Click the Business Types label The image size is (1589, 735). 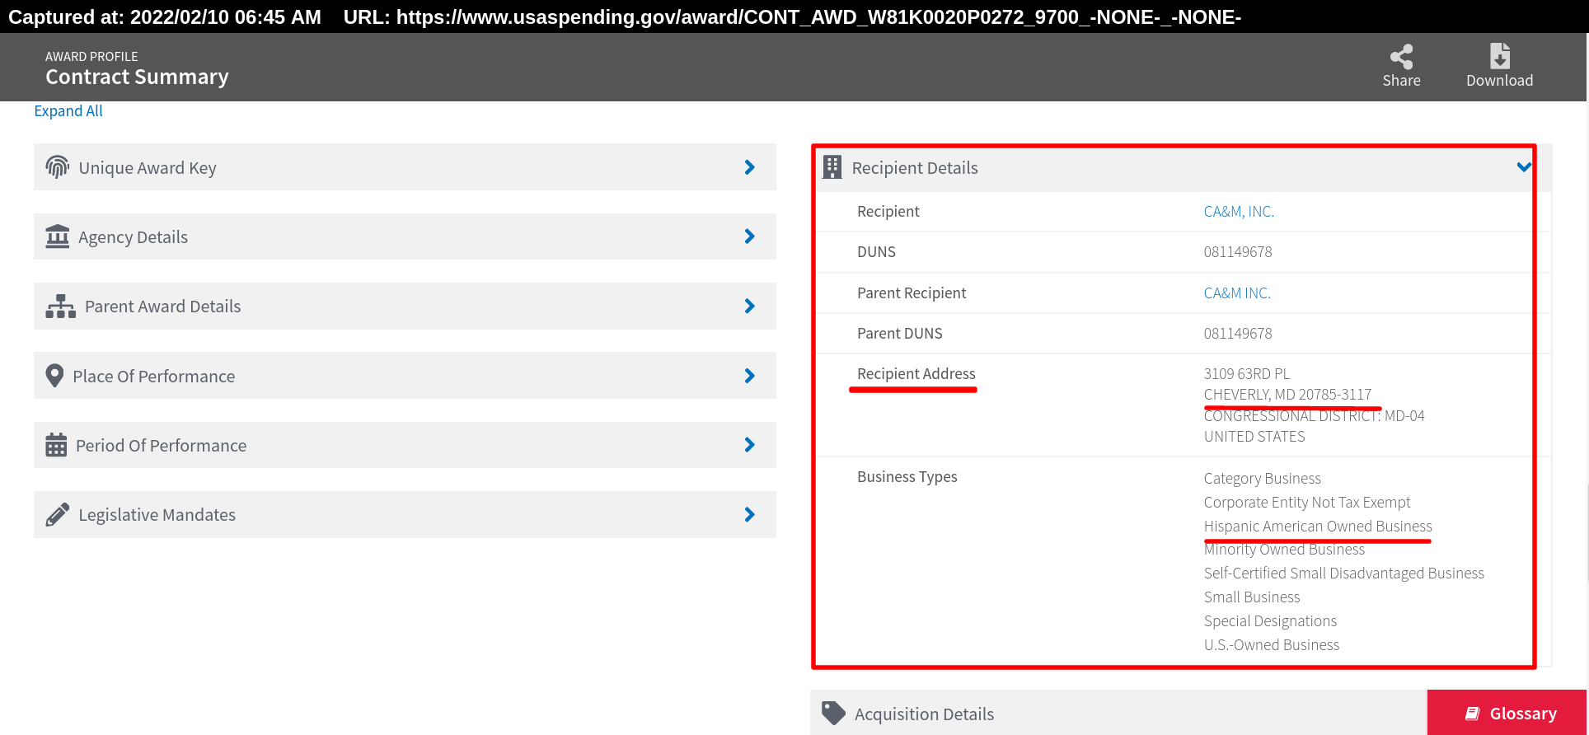[907, 477]
